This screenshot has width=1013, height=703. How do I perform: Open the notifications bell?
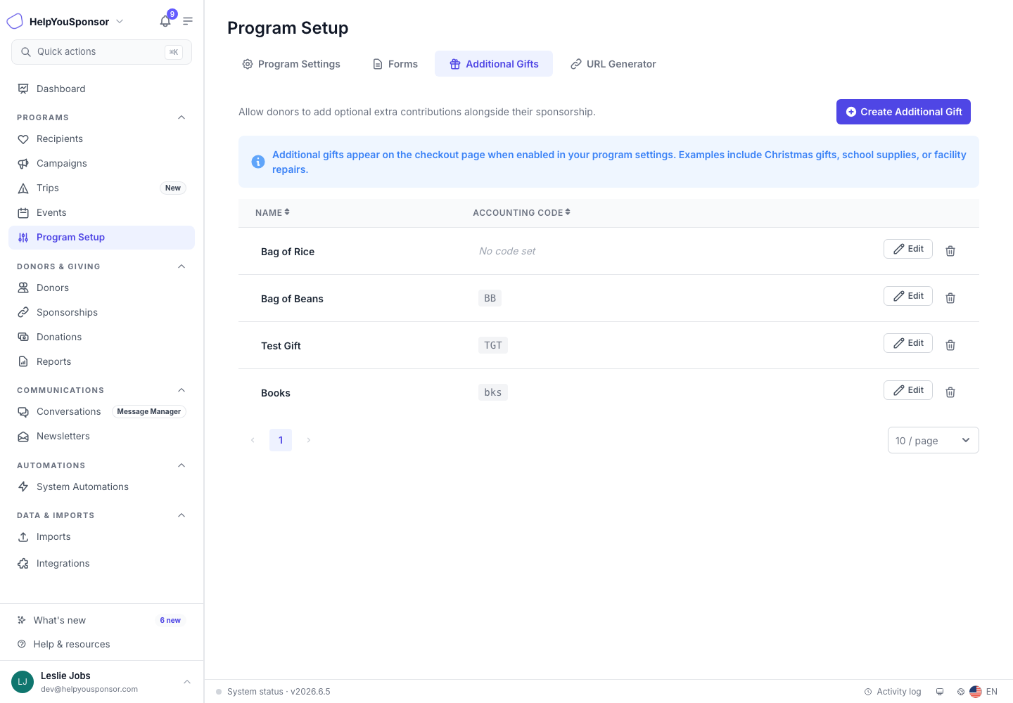pyautogui.click(x=165, y=21)
